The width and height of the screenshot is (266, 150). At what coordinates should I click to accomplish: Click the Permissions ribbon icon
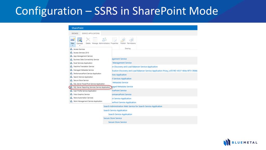tap(131, 40)
